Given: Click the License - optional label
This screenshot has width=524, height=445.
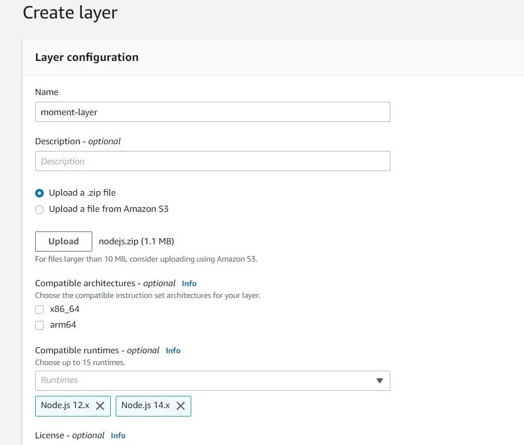Looking at the screenshot, I should point(69,435).
